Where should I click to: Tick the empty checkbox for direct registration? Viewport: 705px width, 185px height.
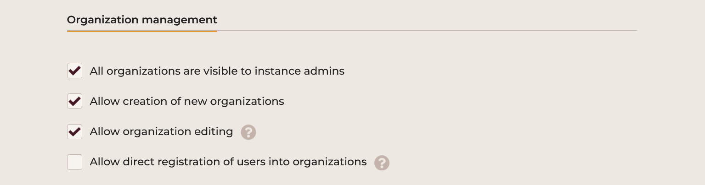(x=74, y=162)
